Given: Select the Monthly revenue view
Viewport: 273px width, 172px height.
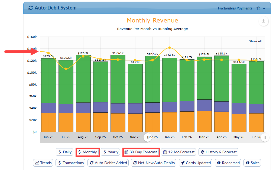Looking at the screenshot, I should pos(87,152).
